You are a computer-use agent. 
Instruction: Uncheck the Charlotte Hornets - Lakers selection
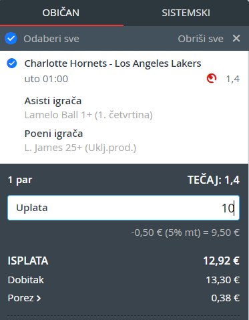(11, 63)
